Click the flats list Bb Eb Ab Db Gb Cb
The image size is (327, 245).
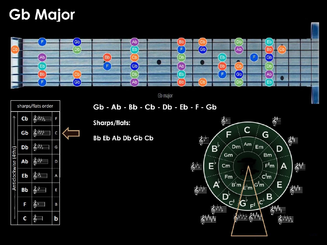click(x=123, y=138)
